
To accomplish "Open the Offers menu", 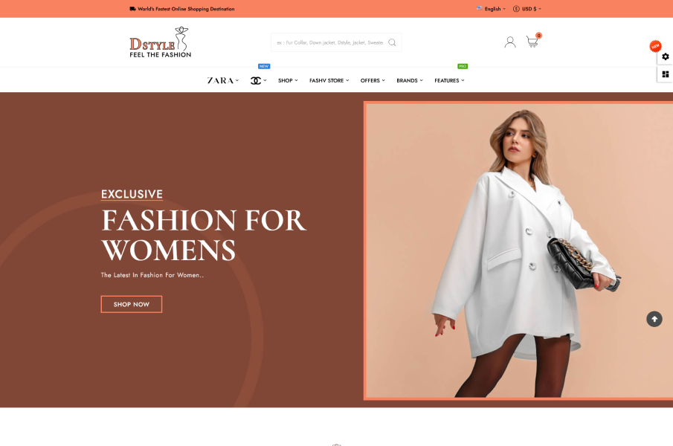I will pyautogui.click(x=372, y=80).
